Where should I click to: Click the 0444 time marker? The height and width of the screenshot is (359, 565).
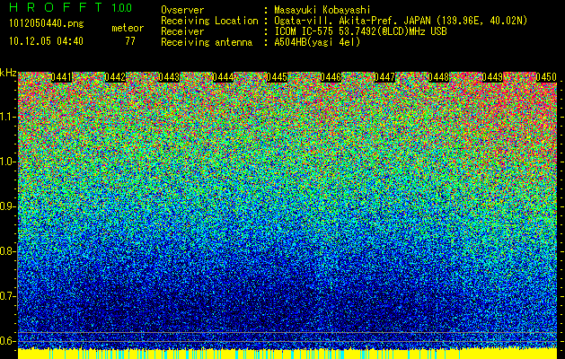(223, 77)
